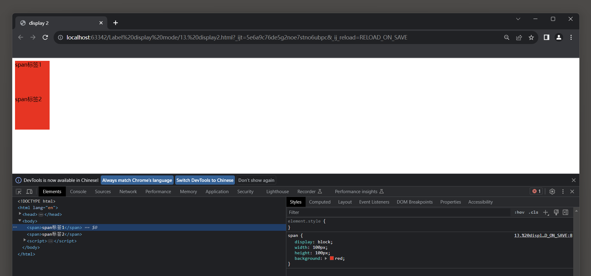
Task: Open the DevTools more options menu
Action: [563, 191]
